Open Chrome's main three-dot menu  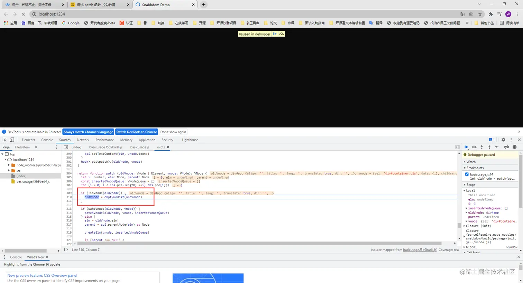tap(517, 14)
